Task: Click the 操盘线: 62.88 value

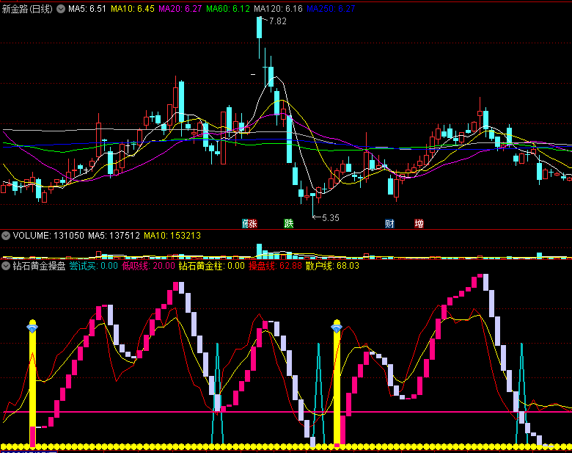Action: point(275,266)
